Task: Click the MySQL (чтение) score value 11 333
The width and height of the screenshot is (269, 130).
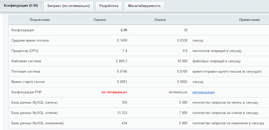Action: click(x=121, y=113)
